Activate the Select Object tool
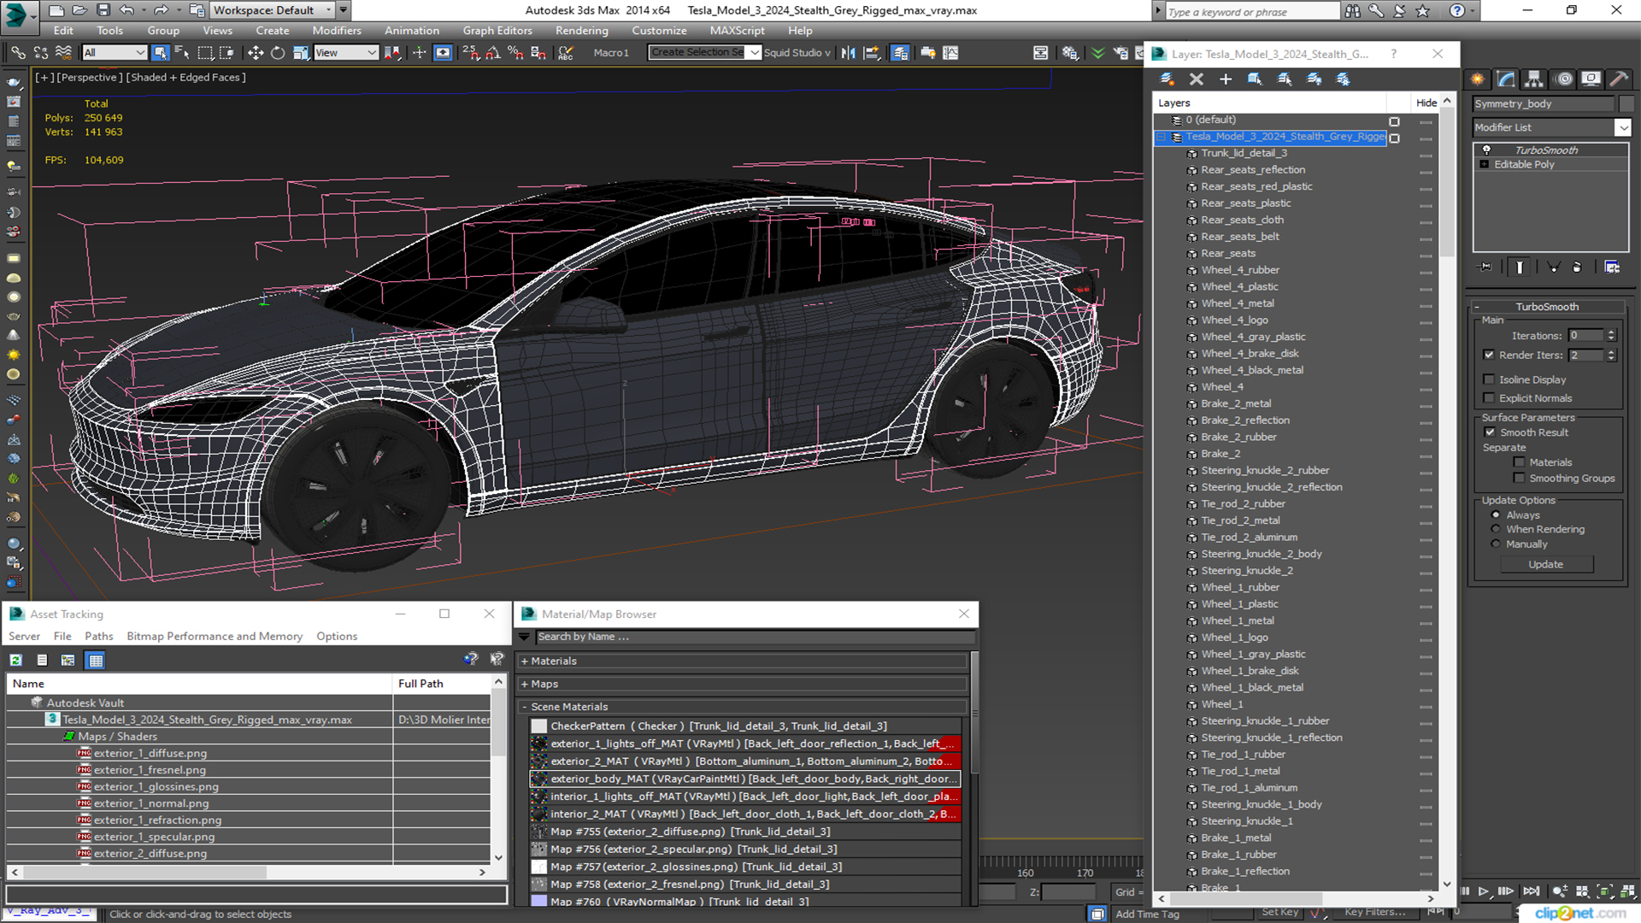1641x923 pixels. click(x=160, y=53)
